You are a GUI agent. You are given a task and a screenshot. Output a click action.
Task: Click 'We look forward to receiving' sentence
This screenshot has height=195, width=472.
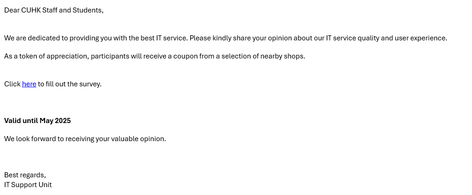click(x=85, y=139)
